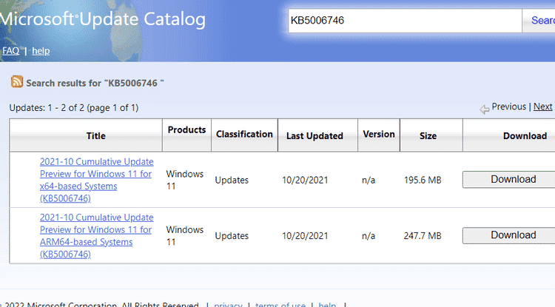Screen dimensions: 555x307
Task: Open the terms of use footer link
Action: (280, 305)
